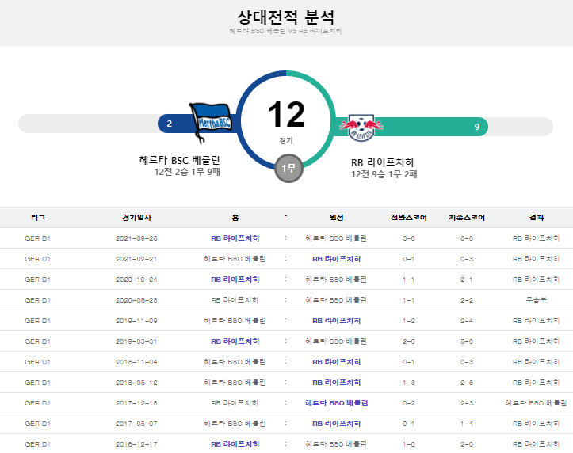Click the subtitle 헤르타 BSC 베를린 VS RB 라이프치히

(286, 31)
